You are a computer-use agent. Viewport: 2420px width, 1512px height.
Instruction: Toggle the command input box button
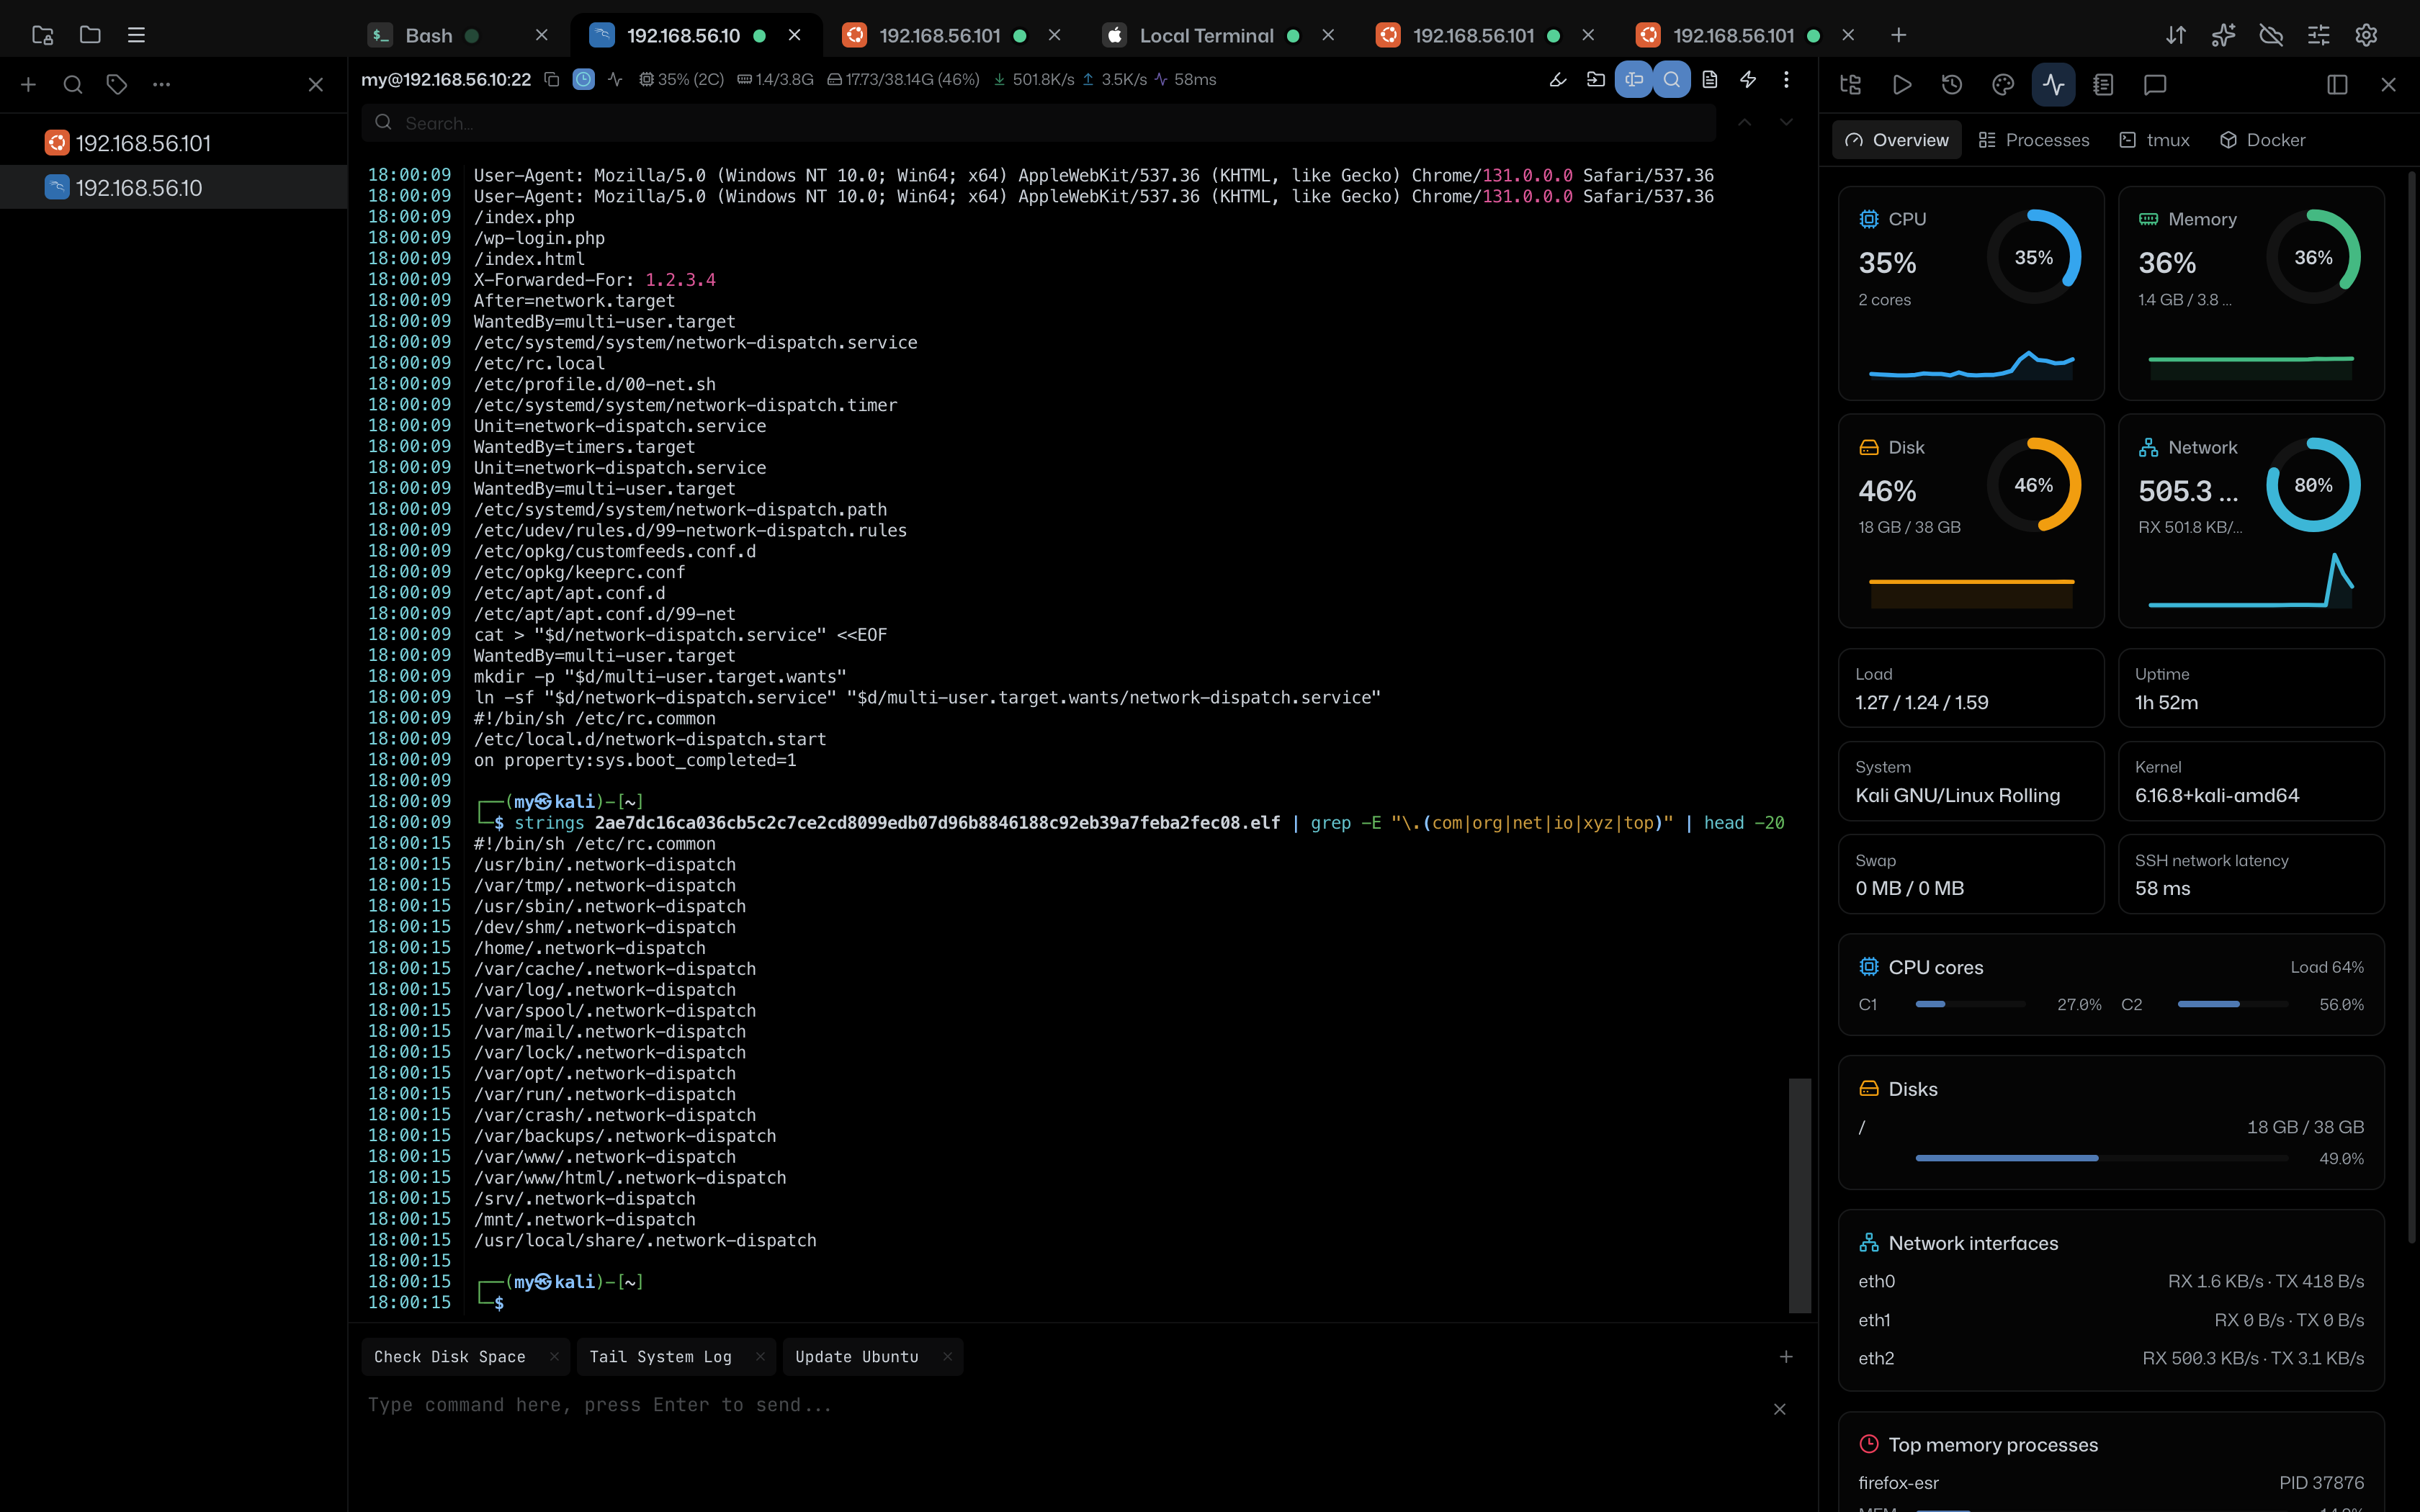click(x=1633, y=79)
